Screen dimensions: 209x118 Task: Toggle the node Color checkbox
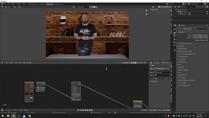[153, 79]
